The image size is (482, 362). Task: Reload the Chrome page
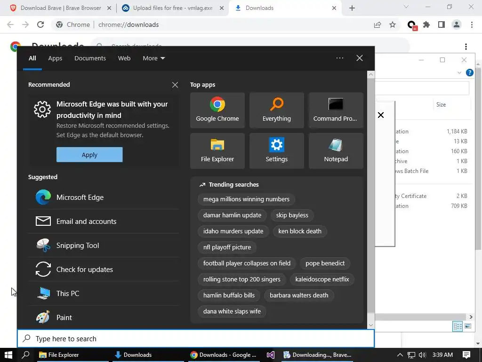(40, 25)
